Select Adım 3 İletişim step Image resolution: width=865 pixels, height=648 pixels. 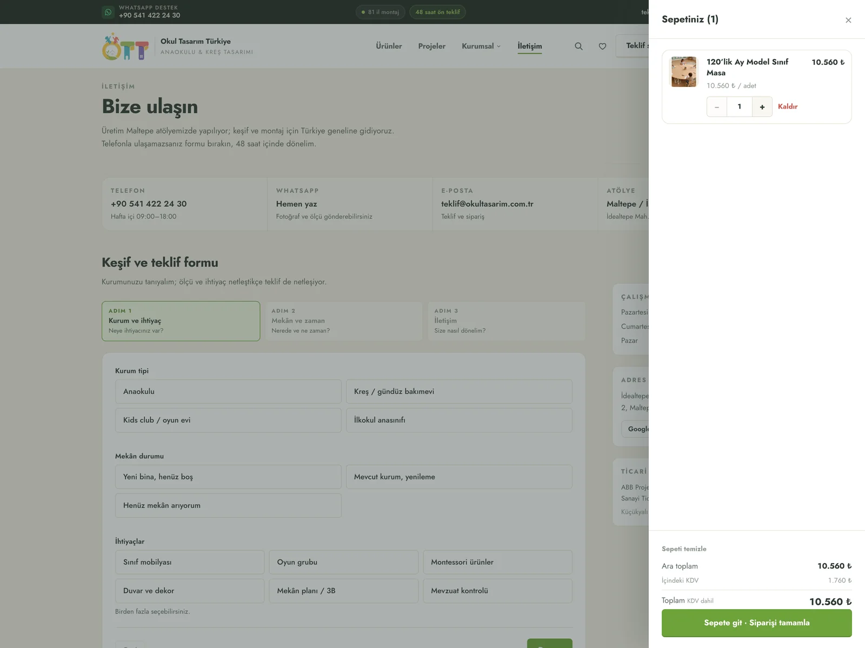point(507,321)
